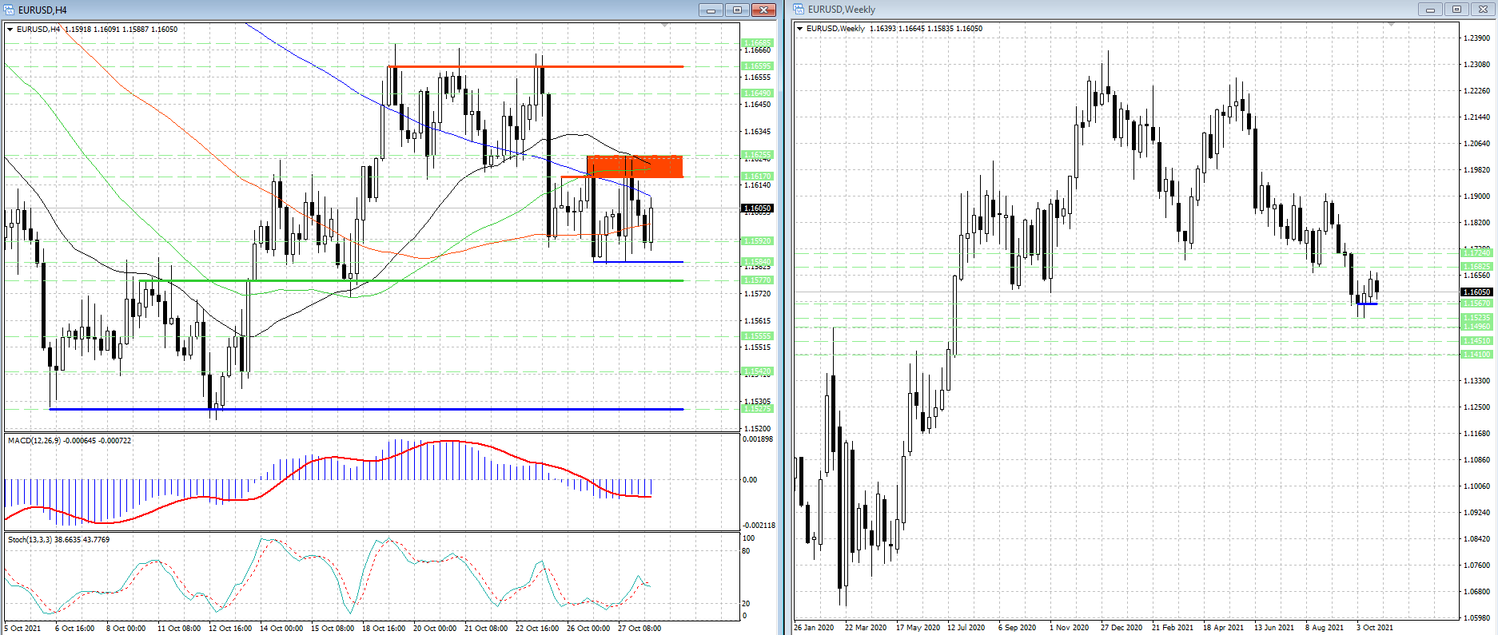The width and height of the screenshot is (1498, 635).
Task: Select the long orange horizontal line at 1.16595
Action: [x=536, y=66]
